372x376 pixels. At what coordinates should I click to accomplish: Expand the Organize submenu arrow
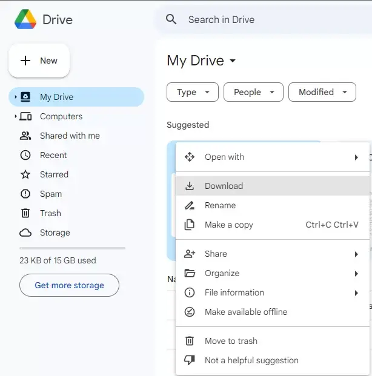tap(356, 273)
